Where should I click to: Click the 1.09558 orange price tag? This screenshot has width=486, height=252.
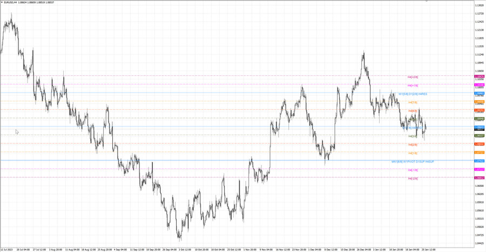point(480,102)
